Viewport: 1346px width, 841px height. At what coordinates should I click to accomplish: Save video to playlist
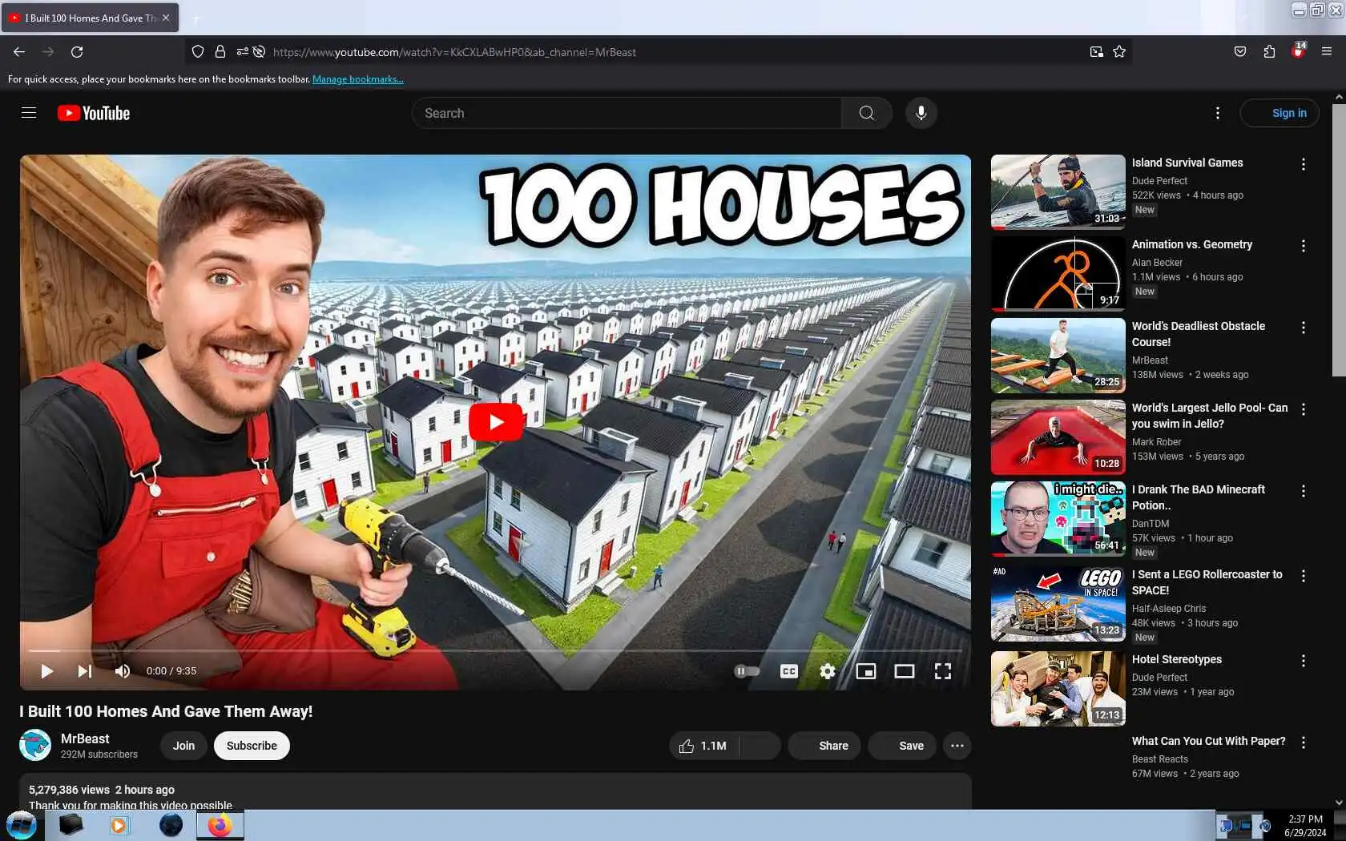[x=902, y=746]
